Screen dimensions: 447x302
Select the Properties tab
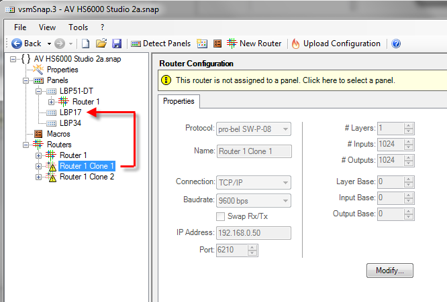tap(179, 101)
